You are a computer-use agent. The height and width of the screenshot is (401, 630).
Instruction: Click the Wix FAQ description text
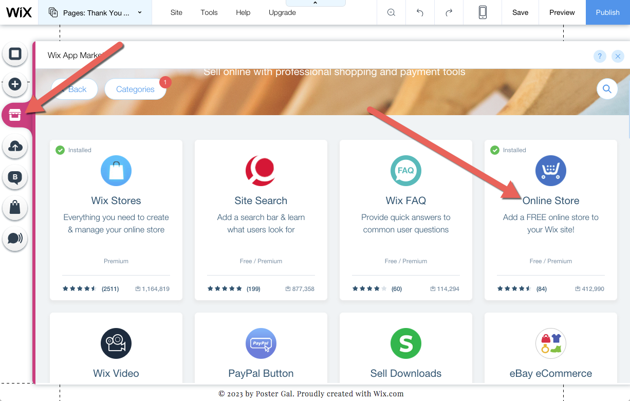[406, 224]
